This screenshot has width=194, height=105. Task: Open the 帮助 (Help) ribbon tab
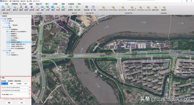[x=79, y=4]
